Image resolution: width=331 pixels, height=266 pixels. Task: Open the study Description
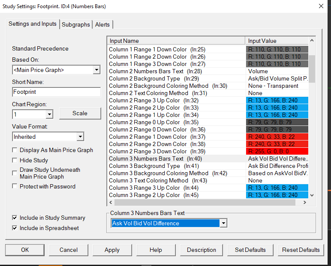[202, 250]
